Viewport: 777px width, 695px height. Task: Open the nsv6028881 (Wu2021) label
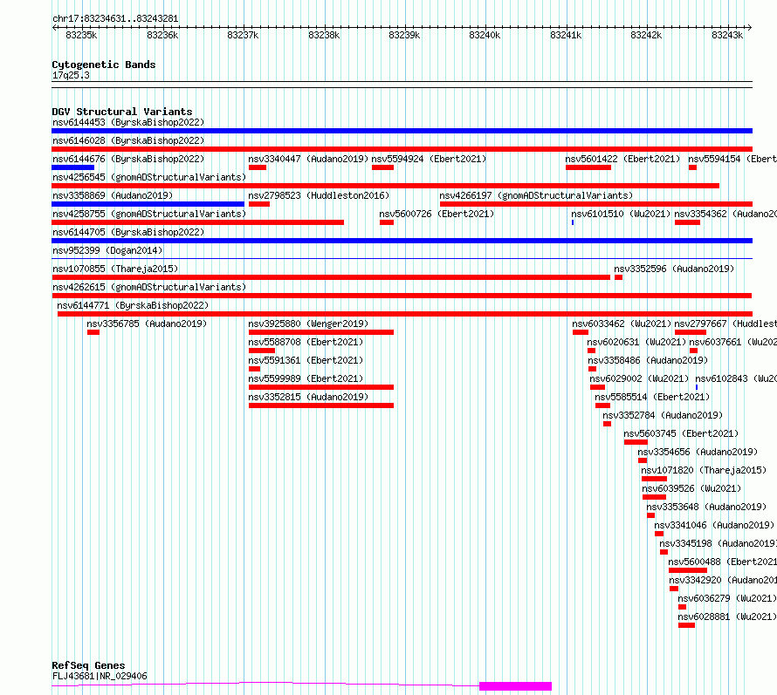[x=727, y=617]
